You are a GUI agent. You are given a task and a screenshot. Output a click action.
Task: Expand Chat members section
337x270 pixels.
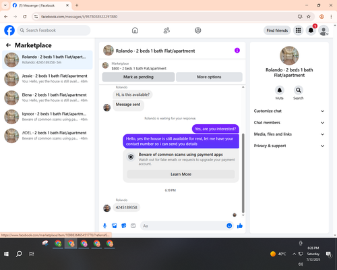coord(289,123)
